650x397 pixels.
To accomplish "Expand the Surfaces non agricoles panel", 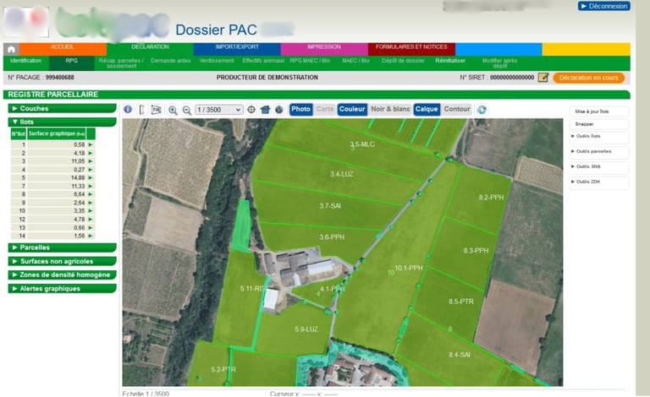I will tap(62, 261).
